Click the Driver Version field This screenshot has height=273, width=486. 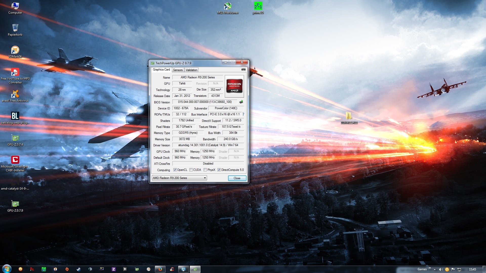[x=208, y=145]
